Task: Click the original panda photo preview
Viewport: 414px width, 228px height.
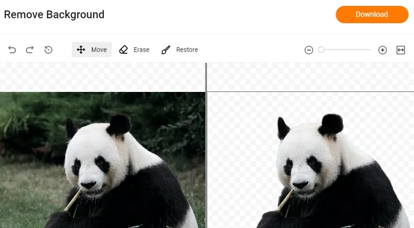Action: coord(103,160)
